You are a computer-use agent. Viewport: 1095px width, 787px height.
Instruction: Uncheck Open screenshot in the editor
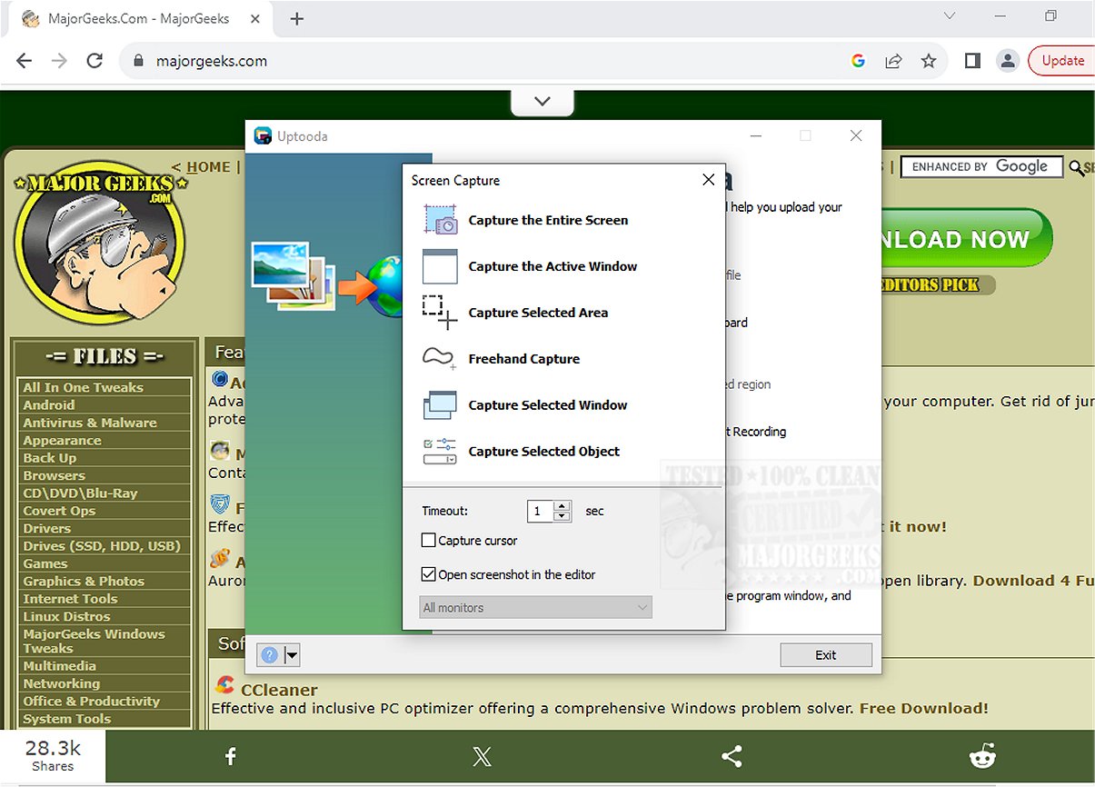[429, 574]
